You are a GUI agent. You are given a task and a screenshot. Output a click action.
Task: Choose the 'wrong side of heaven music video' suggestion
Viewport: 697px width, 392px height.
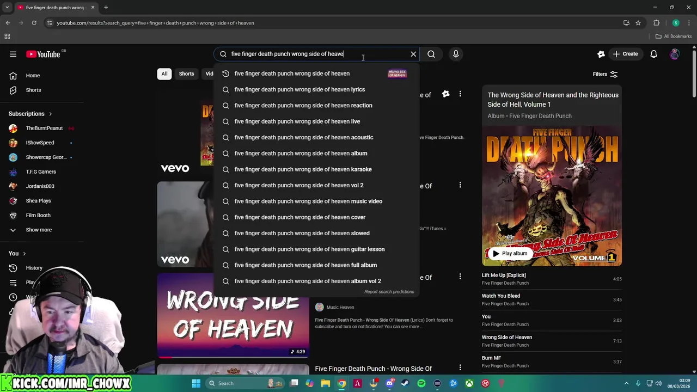(316, 201)
